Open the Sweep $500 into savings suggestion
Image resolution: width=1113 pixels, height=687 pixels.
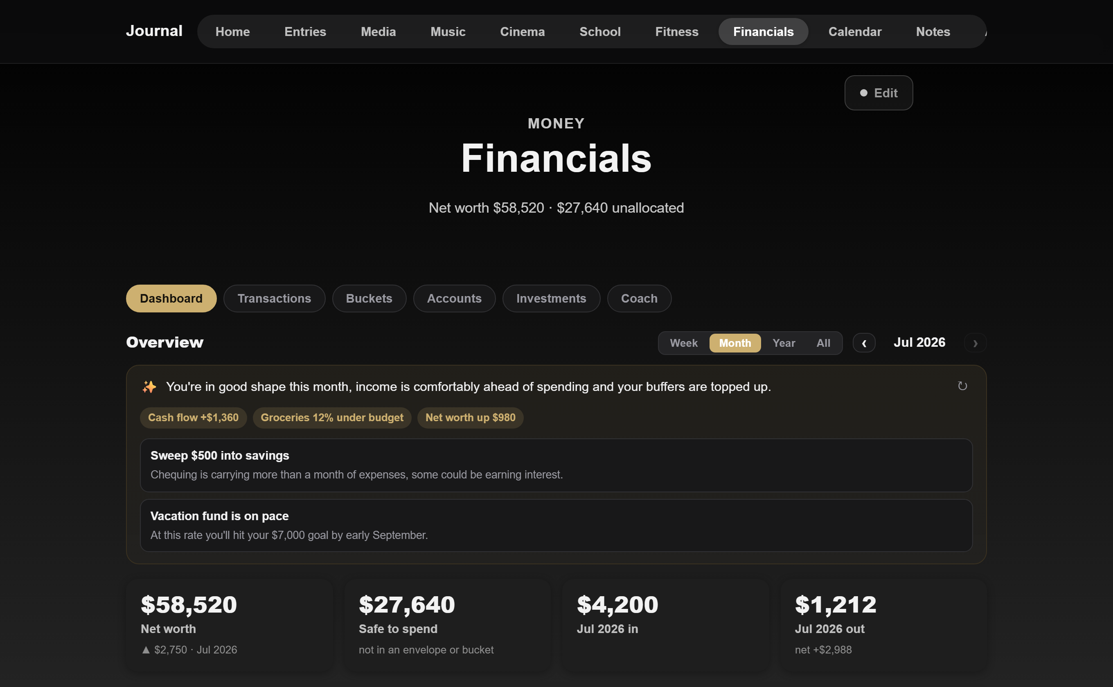click(x=556, y=465)
